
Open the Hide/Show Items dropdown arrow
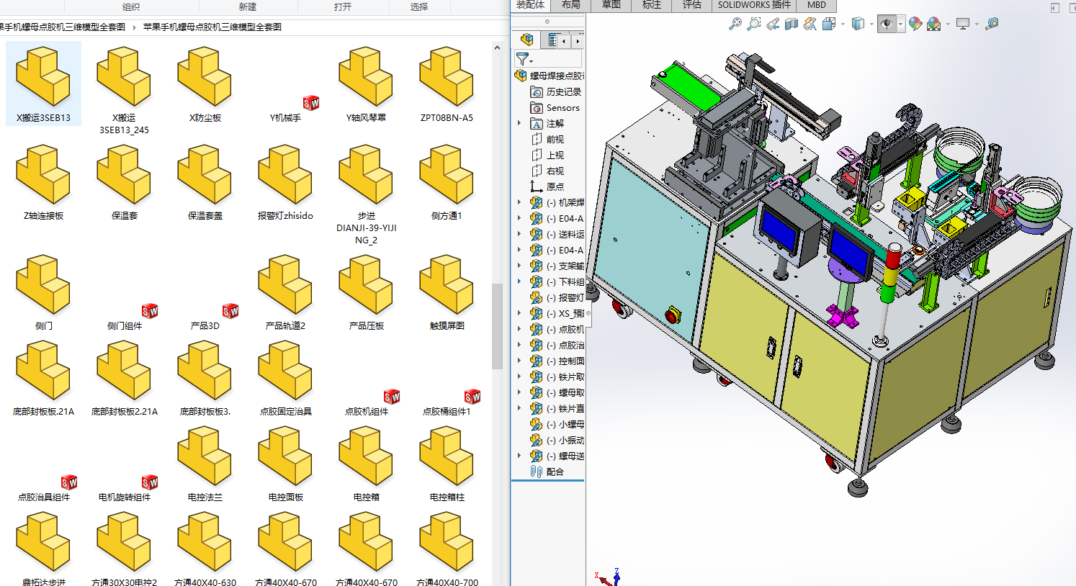click(900, 24)
